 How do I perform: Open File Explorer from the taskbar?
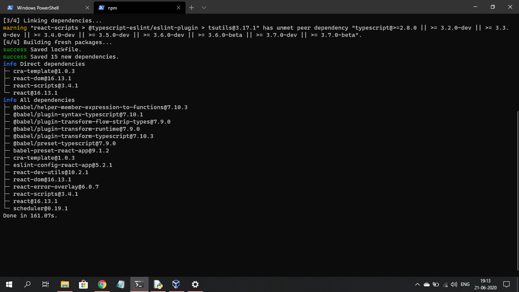coord(65,284)
